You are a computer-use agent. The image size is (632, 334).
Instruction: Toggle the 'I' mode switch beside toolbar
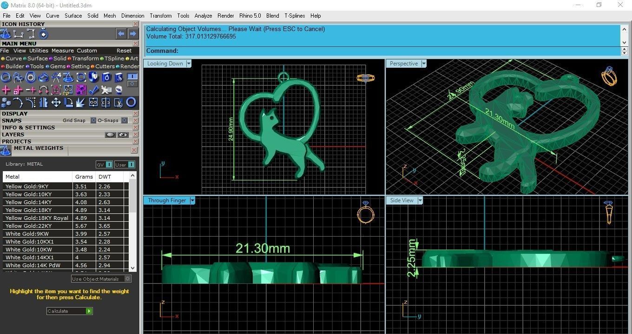tap(132, 76)
